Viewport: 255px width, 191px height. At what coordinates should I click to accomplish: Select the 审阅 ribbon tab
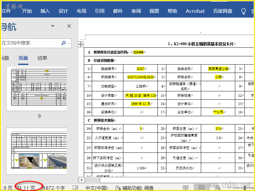tap(136, 11)
